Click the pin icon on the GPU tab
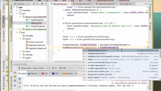The width and height of the screenshot is (161, 91). [60, 73]
